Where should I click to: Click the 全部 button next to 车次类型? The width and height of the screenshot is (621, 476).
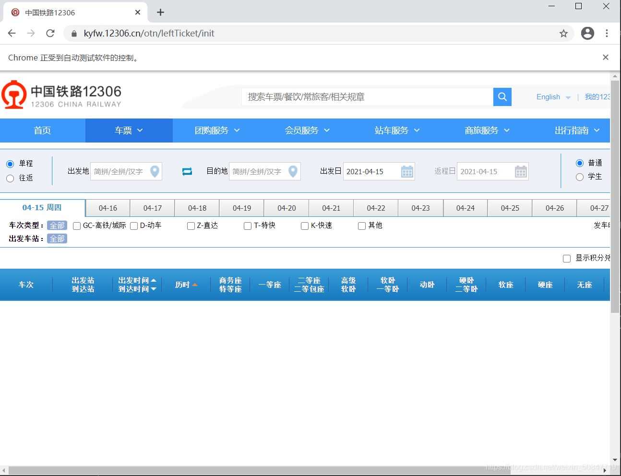(x=57, y=226)
